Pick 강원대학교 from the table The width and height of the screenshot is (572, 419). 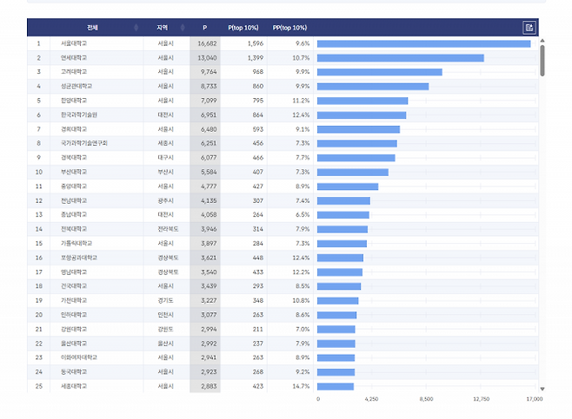(x=74, y=329)
